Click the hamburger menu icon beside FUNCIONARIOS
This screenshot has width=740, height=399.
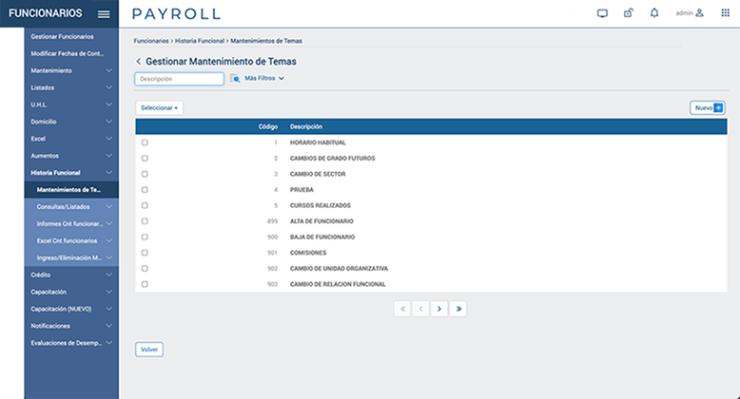[x=104, y=13]
